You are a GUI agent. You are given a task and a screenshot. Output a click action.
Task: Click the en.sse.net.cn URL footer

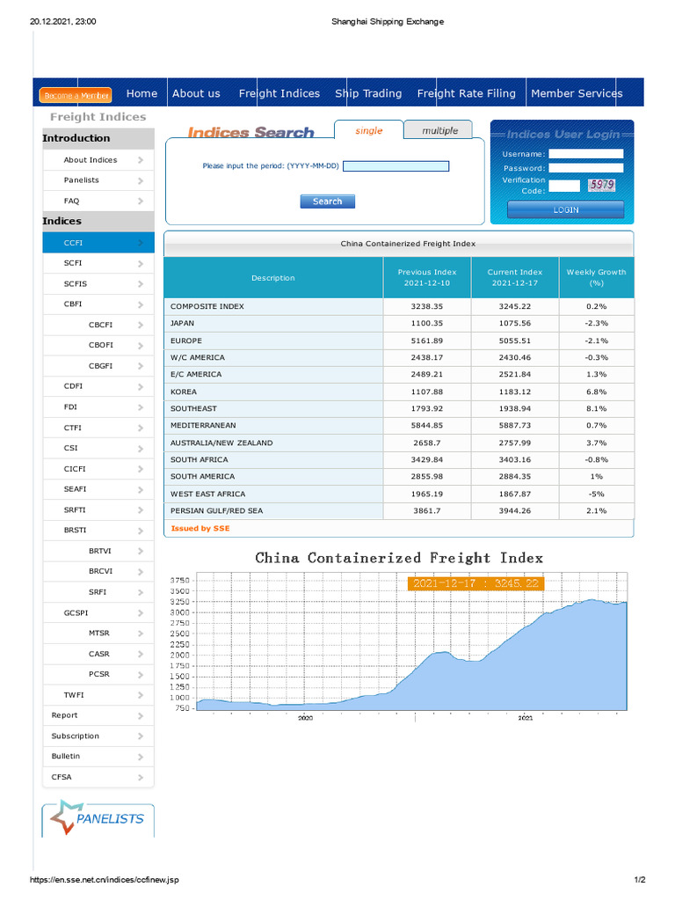click(105, 880)
